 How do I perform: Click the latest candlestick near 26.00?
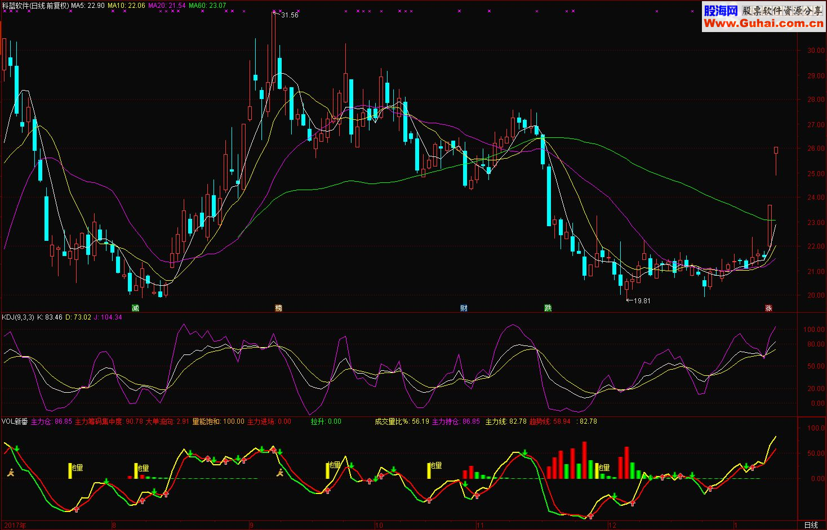pos(776,160)
